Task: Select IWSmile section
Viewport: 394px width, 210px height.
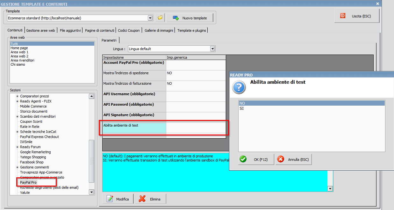Action: tap(26, 142)
